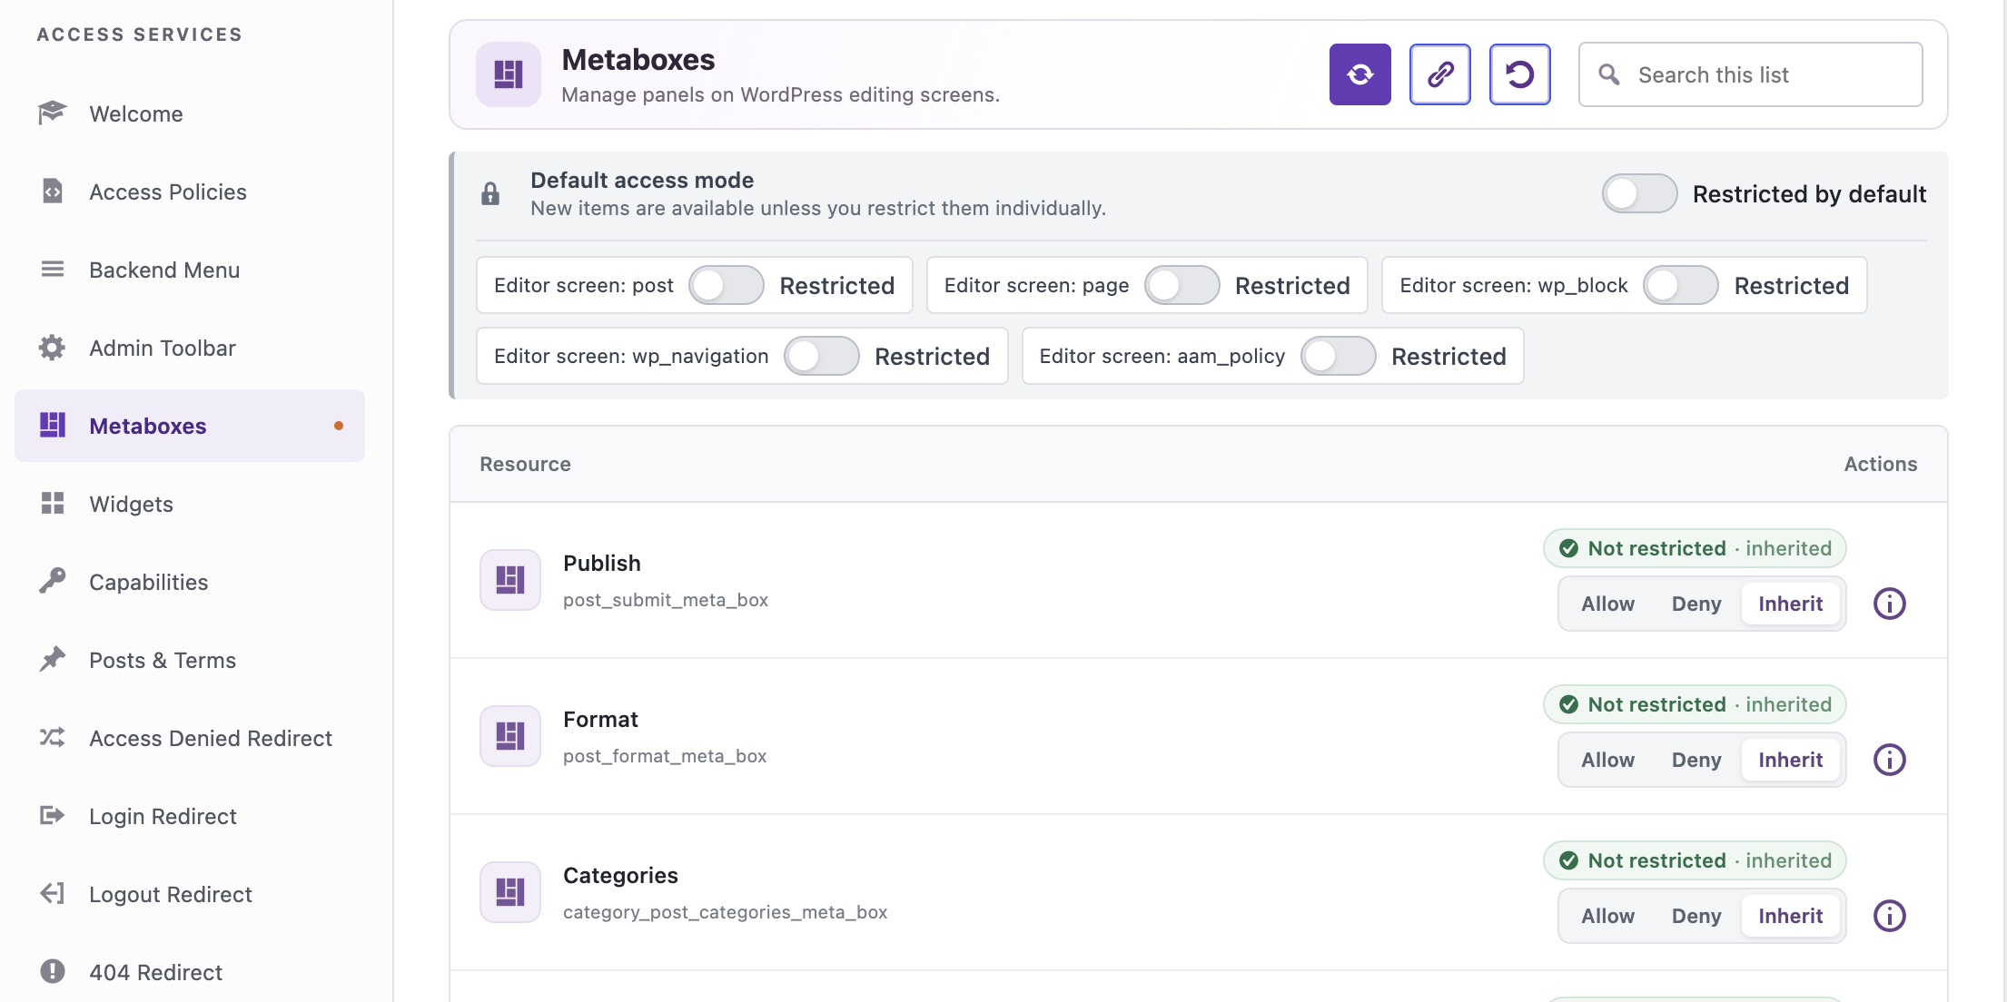This screenshot has width=2007, height=1002.
Task: Toggle Editor screen: aam_policy restriction switch
Action: point(1338,356)
